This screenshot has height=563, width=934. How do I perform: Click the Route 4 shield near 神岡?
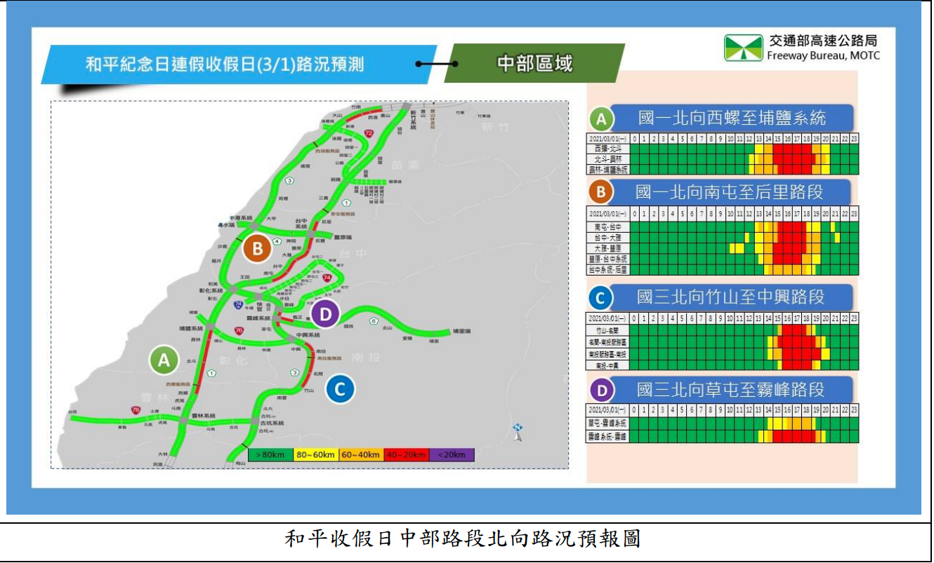point(277,242)
